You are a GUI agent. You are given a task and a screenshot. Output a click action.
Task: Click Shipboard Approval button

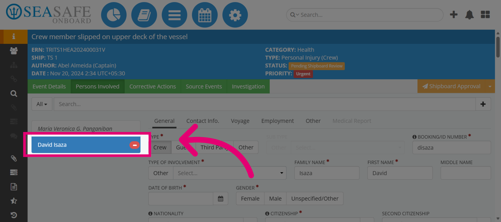(451, 86)
